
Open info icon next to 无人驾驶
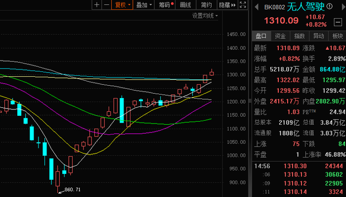330,6
